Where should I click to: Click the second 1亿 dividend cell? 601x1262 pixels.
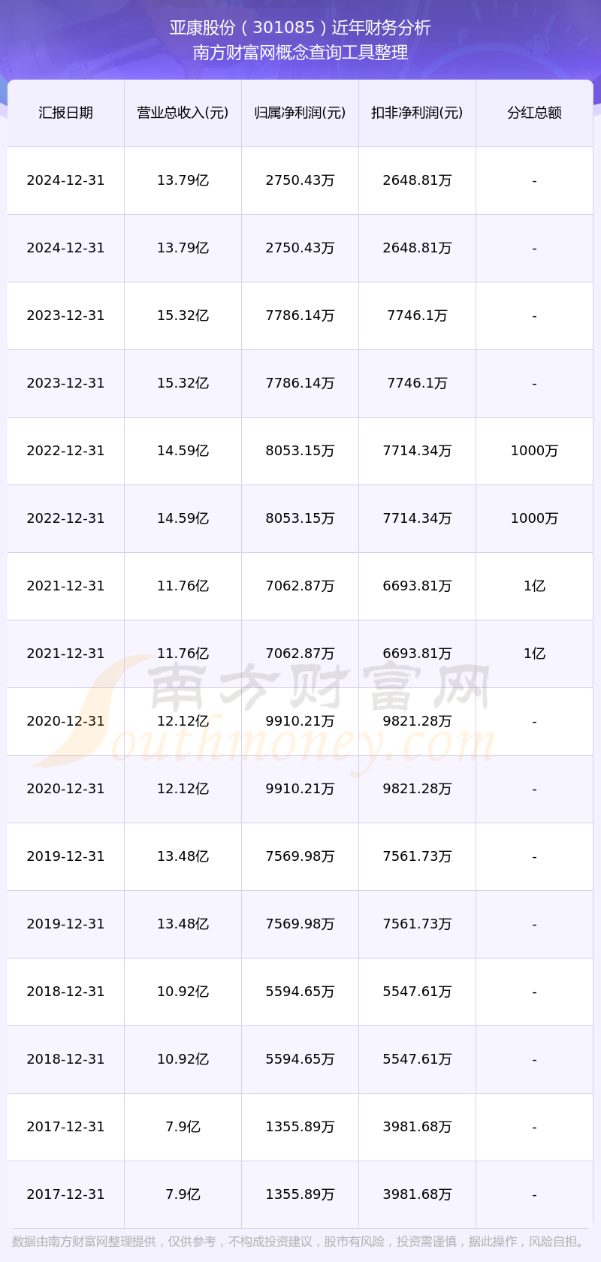[x=534, y=654]
